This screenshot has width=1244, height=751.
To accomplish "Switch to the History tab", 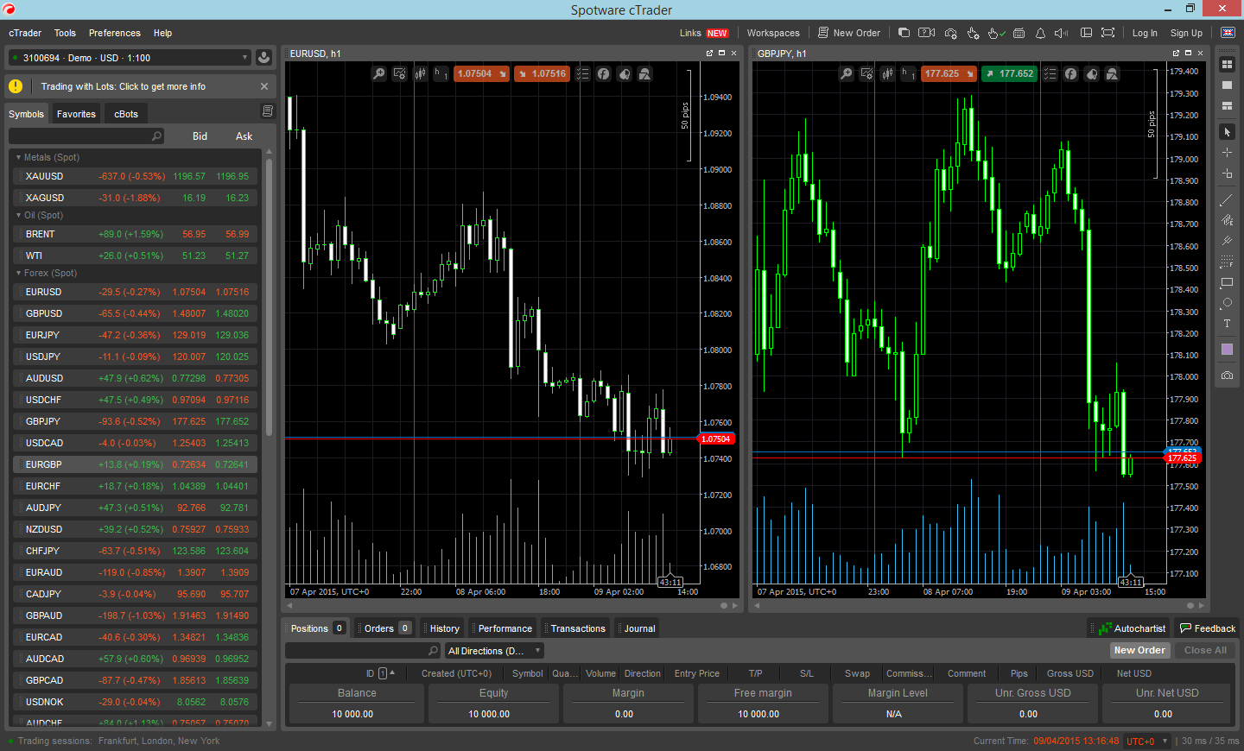I will click(x=444, y=628).
